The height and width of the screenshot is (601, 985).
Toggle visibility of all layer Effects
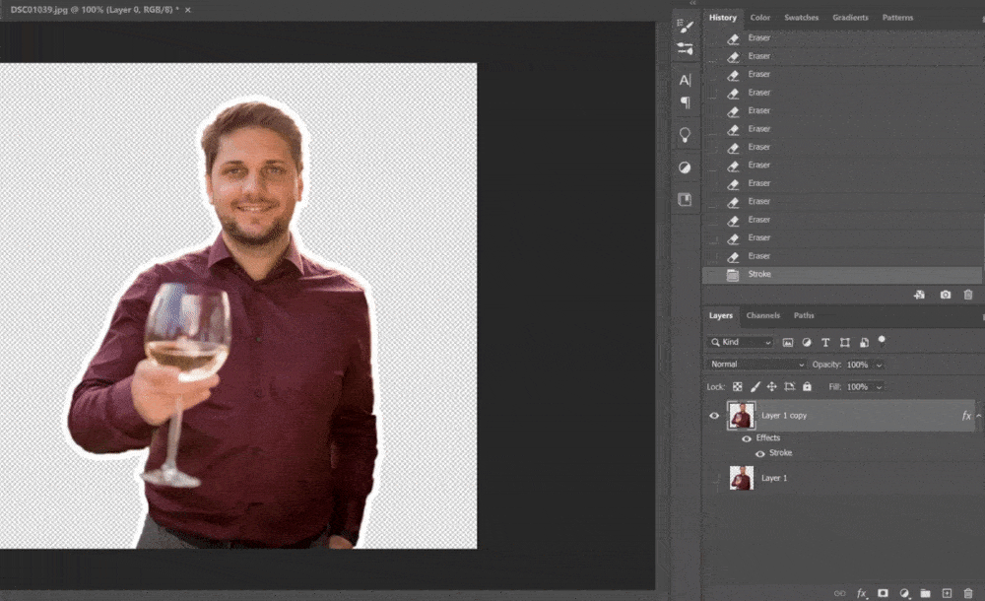pos(747,438)
